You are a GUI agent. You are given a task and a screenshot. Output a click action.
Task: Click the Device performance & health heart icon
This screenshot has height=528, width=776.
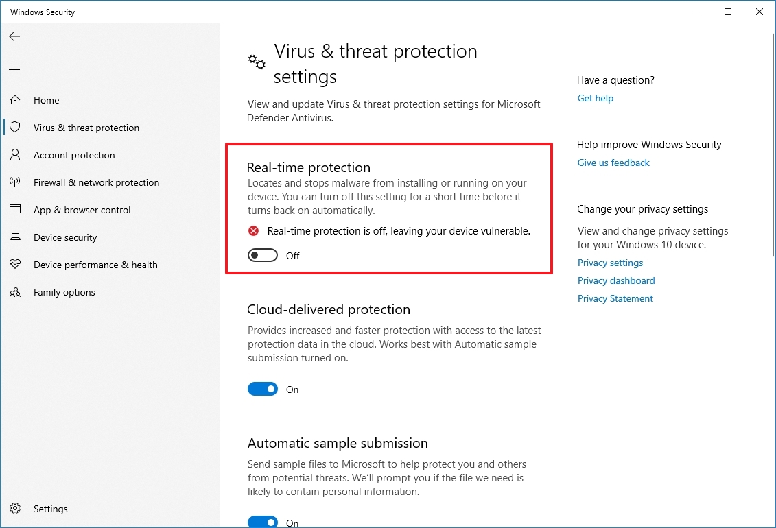pos(15,264)
